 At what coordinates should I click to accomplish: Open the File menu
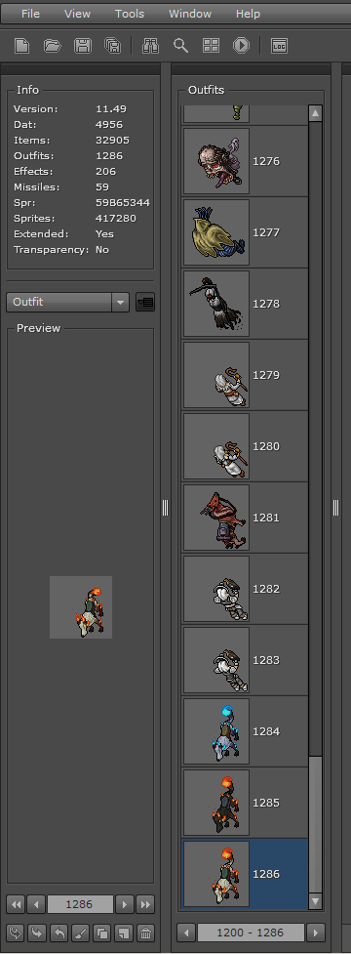tap(30, 14)
